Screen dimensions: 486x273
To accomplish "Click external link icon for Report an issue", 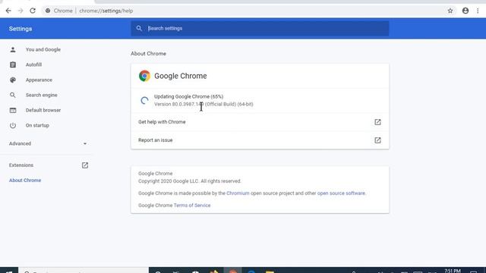I will pyautogui.click(x=377, y=140).
